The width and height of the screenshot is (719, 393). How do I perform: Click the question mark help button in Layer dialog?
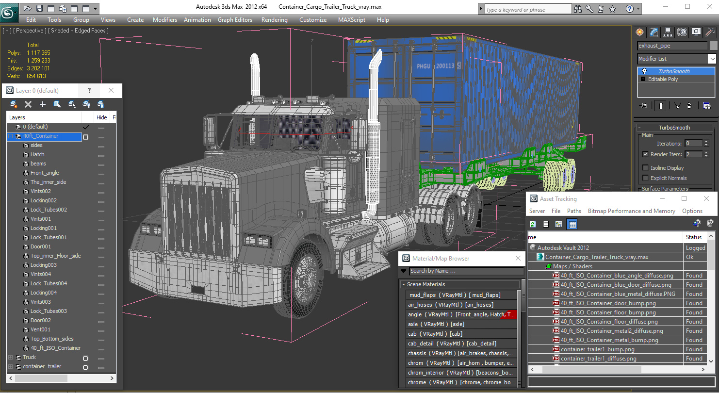click(x=89, y=90)
